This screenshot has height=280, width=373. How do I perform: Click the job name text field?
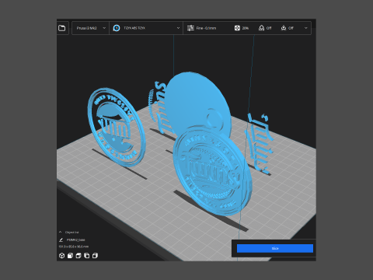click(x=76, y=240)
